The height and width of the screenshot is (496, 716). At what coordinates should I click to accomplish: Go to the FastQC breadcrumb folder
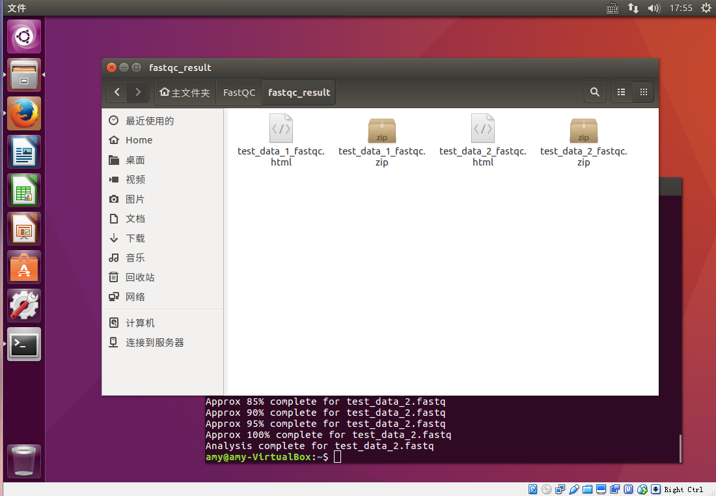coord(238,92)
